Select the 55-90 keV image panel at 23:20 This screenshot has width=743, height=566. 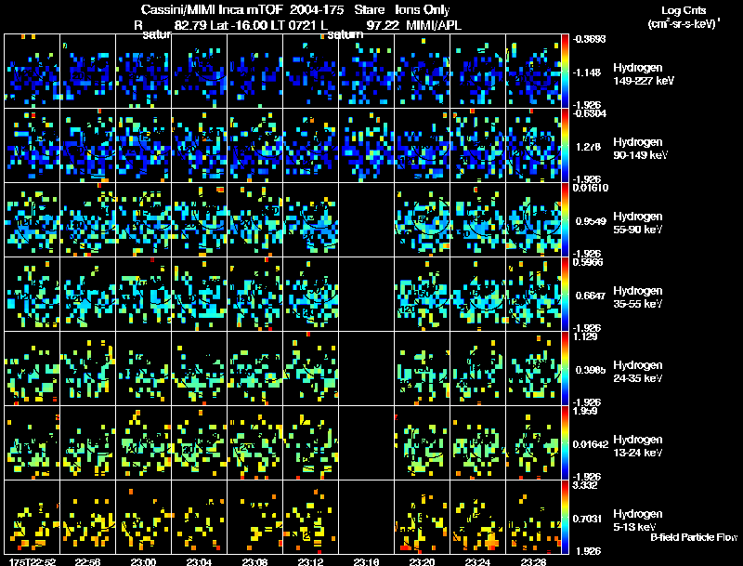[x=422, y=220]
